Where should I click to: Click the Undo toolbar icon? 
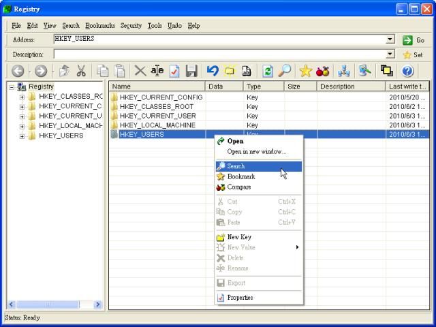(213, 71)
